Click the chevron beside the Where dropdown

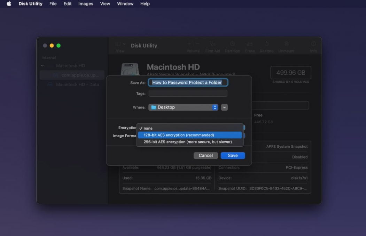point(224,107)
